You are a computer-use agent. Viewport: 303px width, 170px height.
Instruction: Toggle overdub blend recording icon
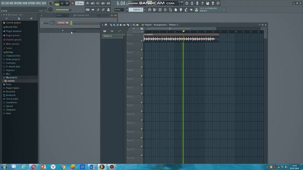coord(103,3)
